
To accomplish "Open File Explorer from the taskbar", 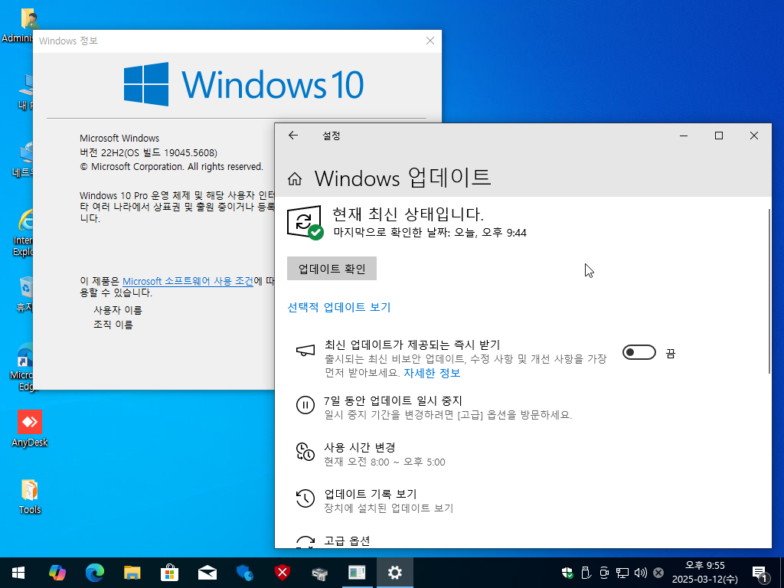I will click(x=132, y=573).
